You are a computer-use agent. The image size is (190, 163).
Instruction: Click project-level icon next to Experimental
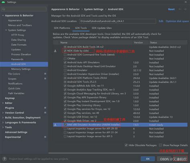pos(45,137)
